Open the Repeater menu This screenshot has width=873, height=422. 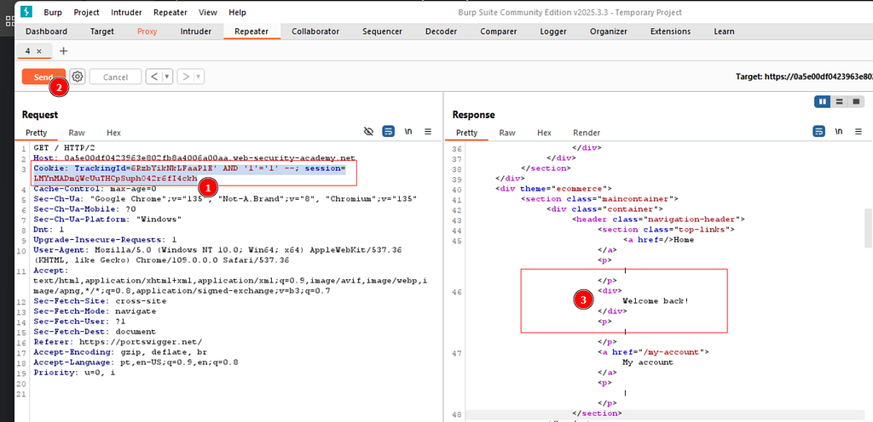click(x=171, y=12)
